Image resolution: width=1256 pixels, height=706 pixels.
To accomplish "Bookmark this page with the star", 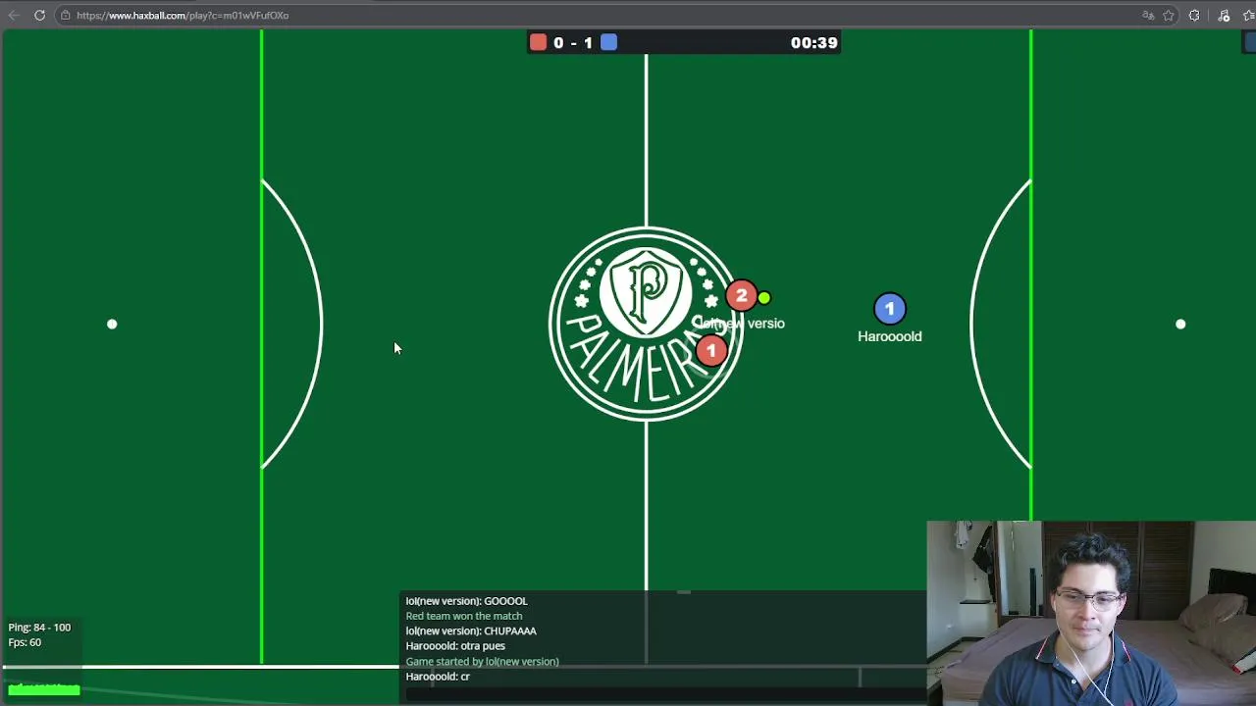I will tap(1169, 16).
